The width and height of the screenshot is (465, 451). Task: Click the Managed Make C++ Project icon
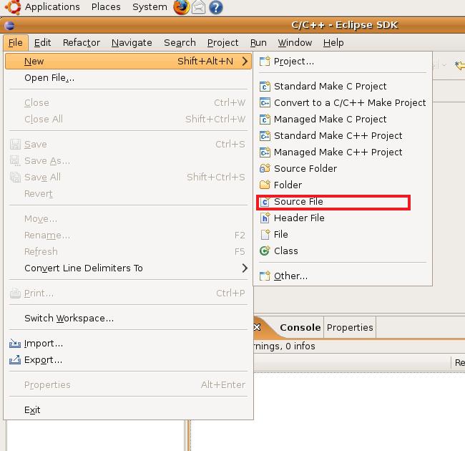pyautogui.click(x=265, y=152)
